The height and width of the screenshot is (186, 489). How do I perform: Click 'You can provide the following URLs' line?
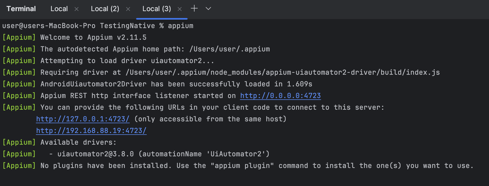click(x=212, y=107)
